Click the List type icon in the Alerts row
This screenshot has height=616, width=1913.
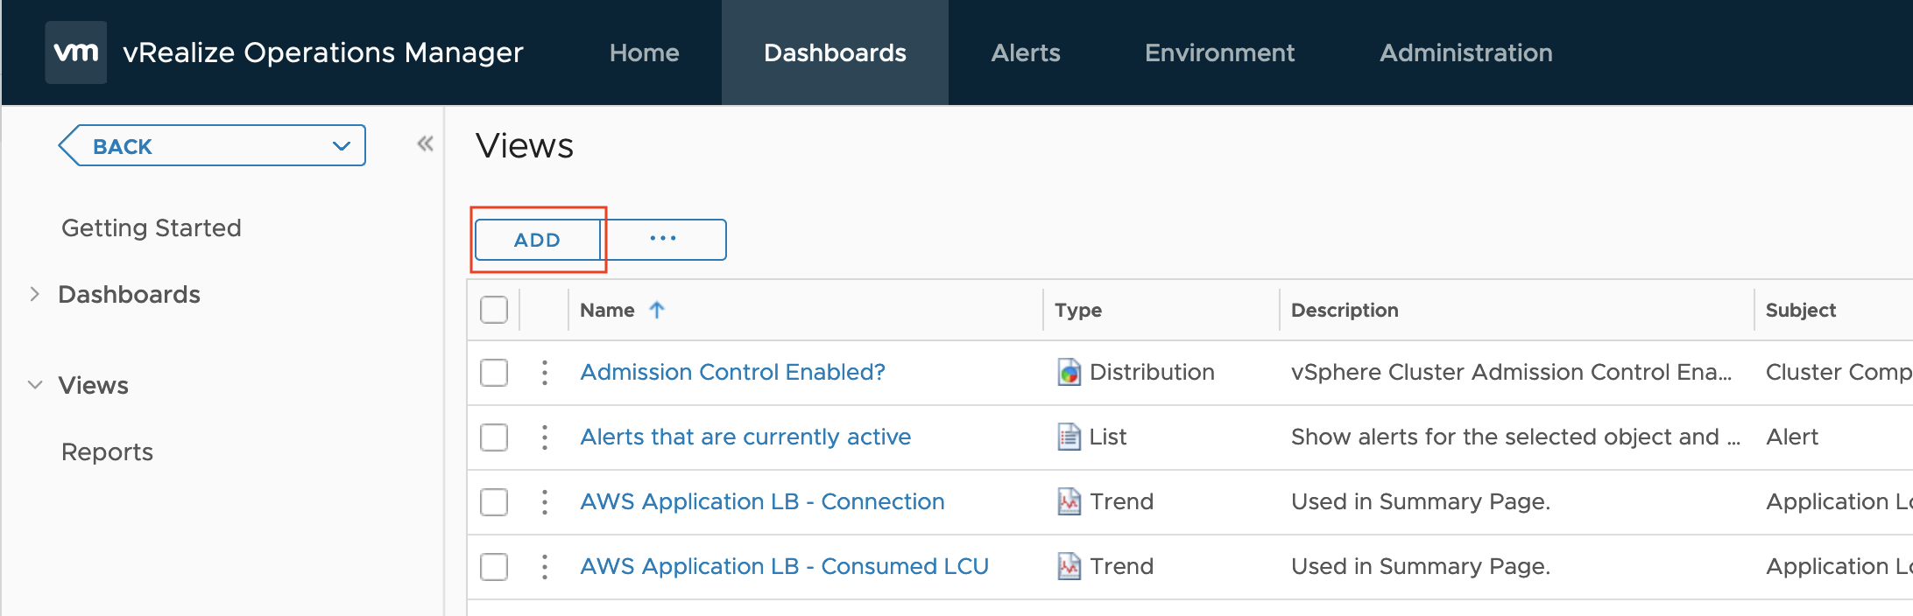(1069, 437)
